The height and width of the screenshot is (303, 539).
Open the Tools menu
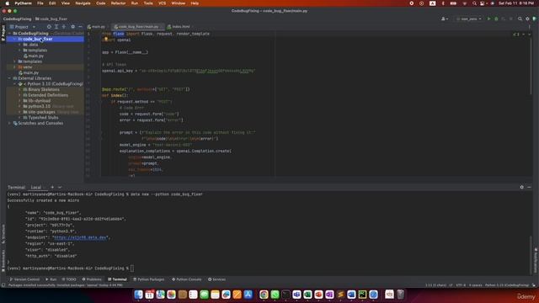click(x=148, y=3)
